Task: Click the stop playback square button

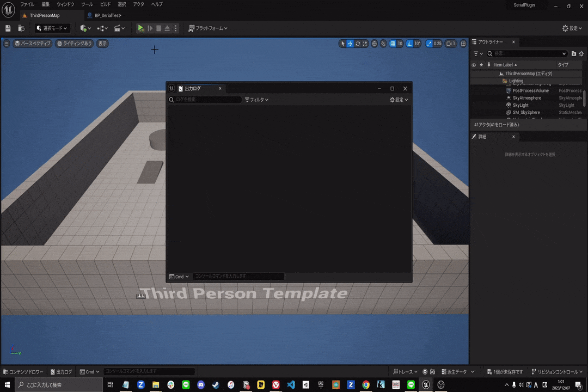Action: tap(158, 28)
